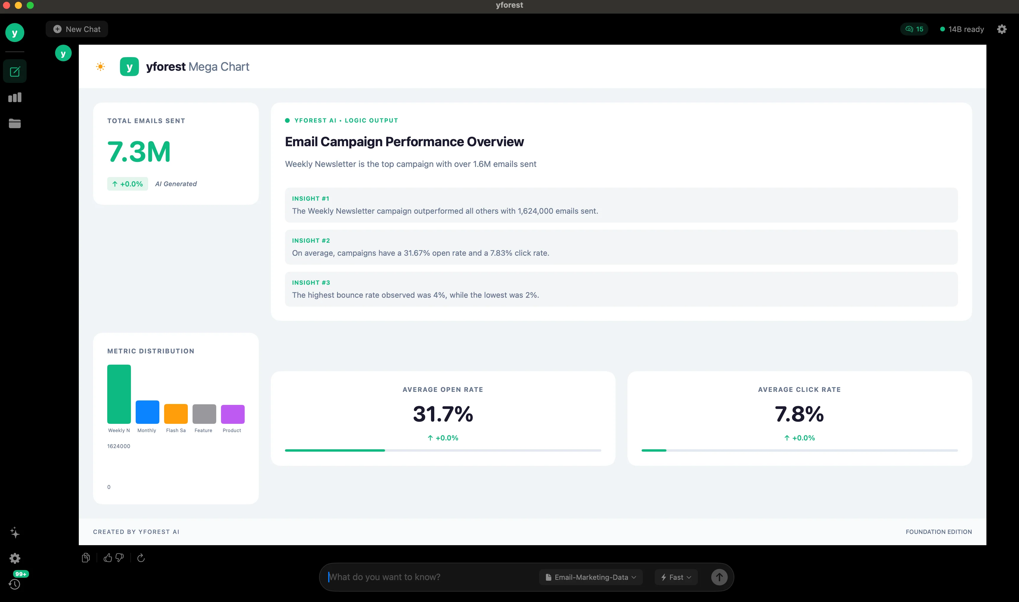Click the thumbs up icon
The image size is (1019, 602).
point(108,558)
